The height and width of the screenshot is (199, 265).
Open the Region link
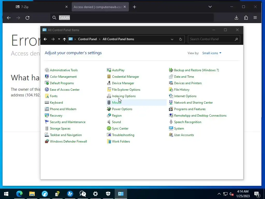117,115
